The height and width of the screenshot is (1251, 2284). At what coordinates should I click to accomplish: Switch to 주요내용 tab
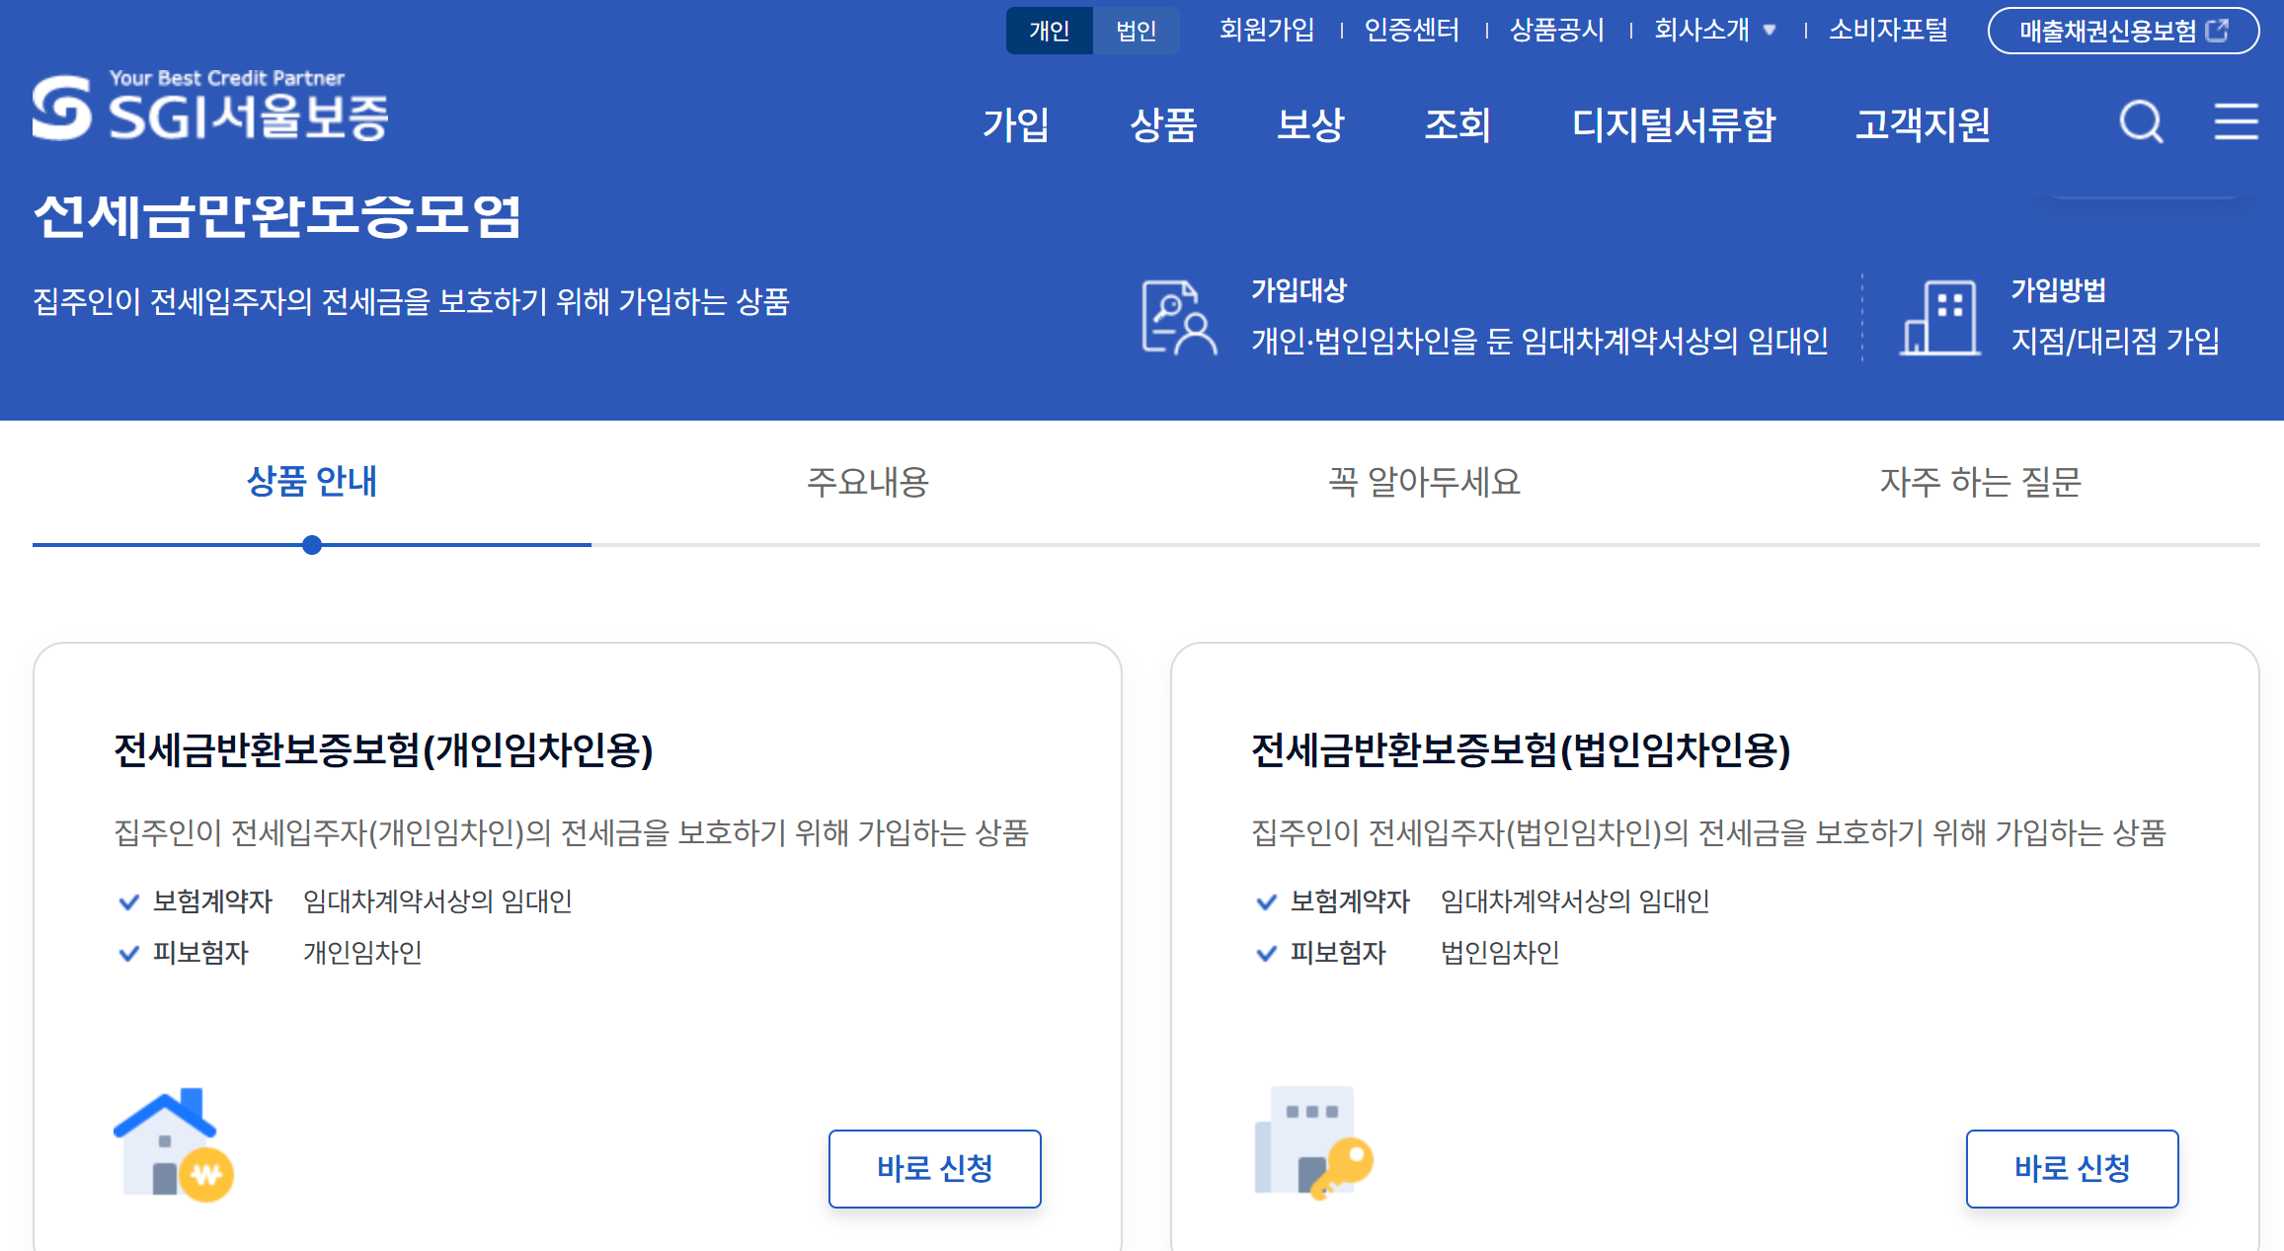click(x=865, y=483)
